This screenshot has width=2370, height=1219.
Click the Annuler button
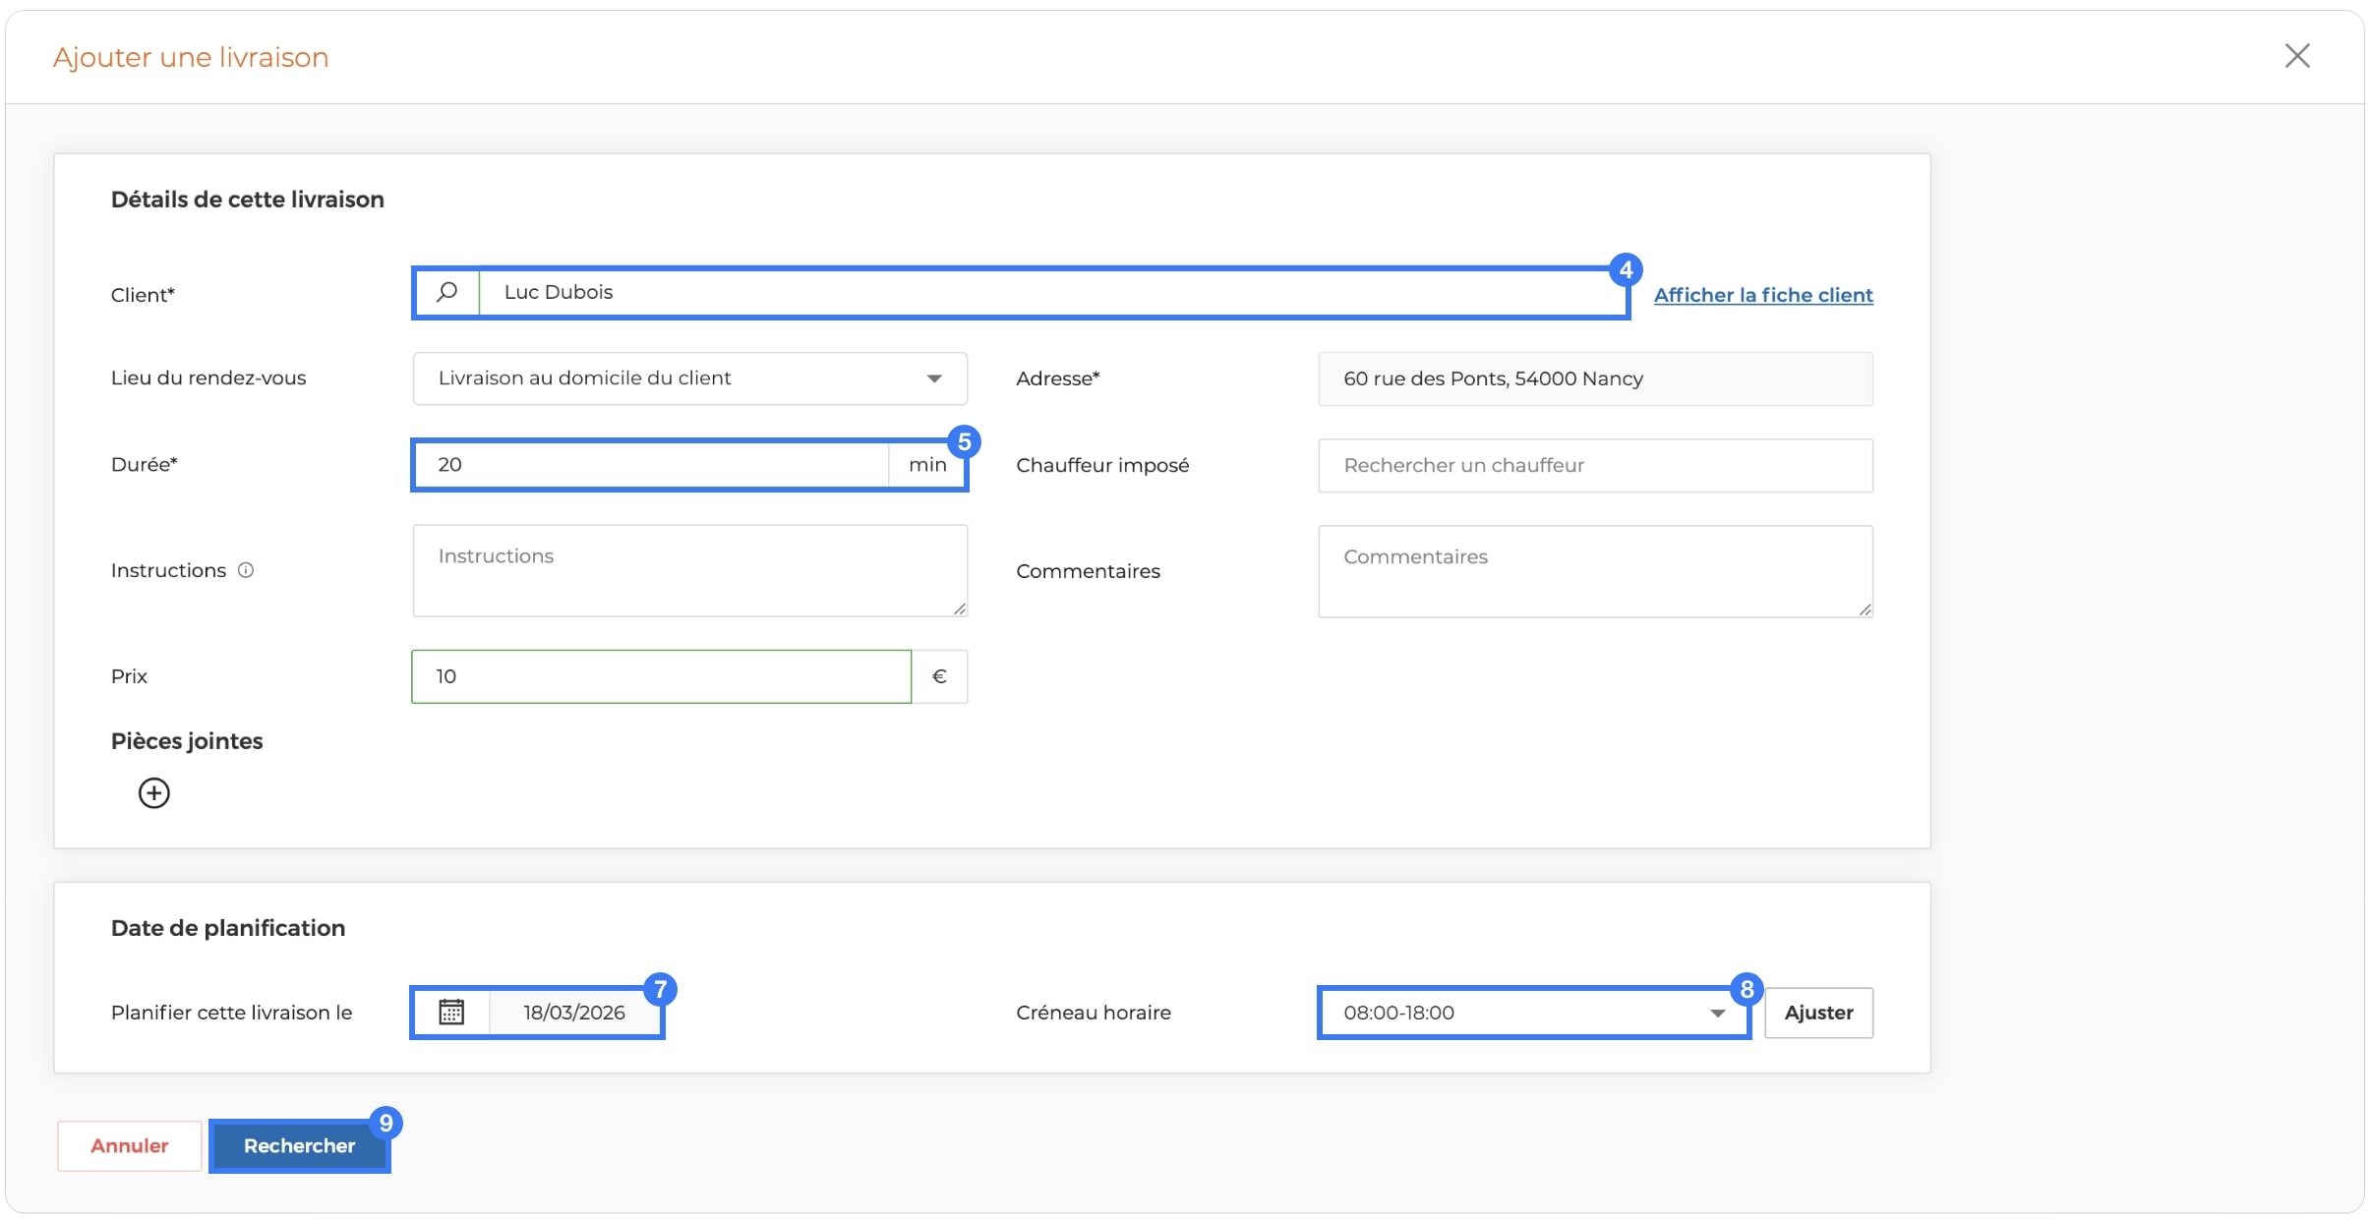(x=130, y=1145)
